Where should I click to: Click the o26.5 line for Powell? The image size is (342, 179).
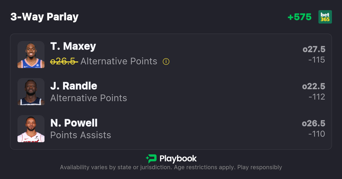[x=314, y=123]
